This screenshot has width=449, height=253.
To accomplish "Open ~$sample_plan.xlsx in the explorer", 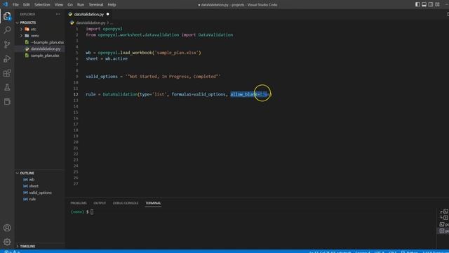I will 47,42.
